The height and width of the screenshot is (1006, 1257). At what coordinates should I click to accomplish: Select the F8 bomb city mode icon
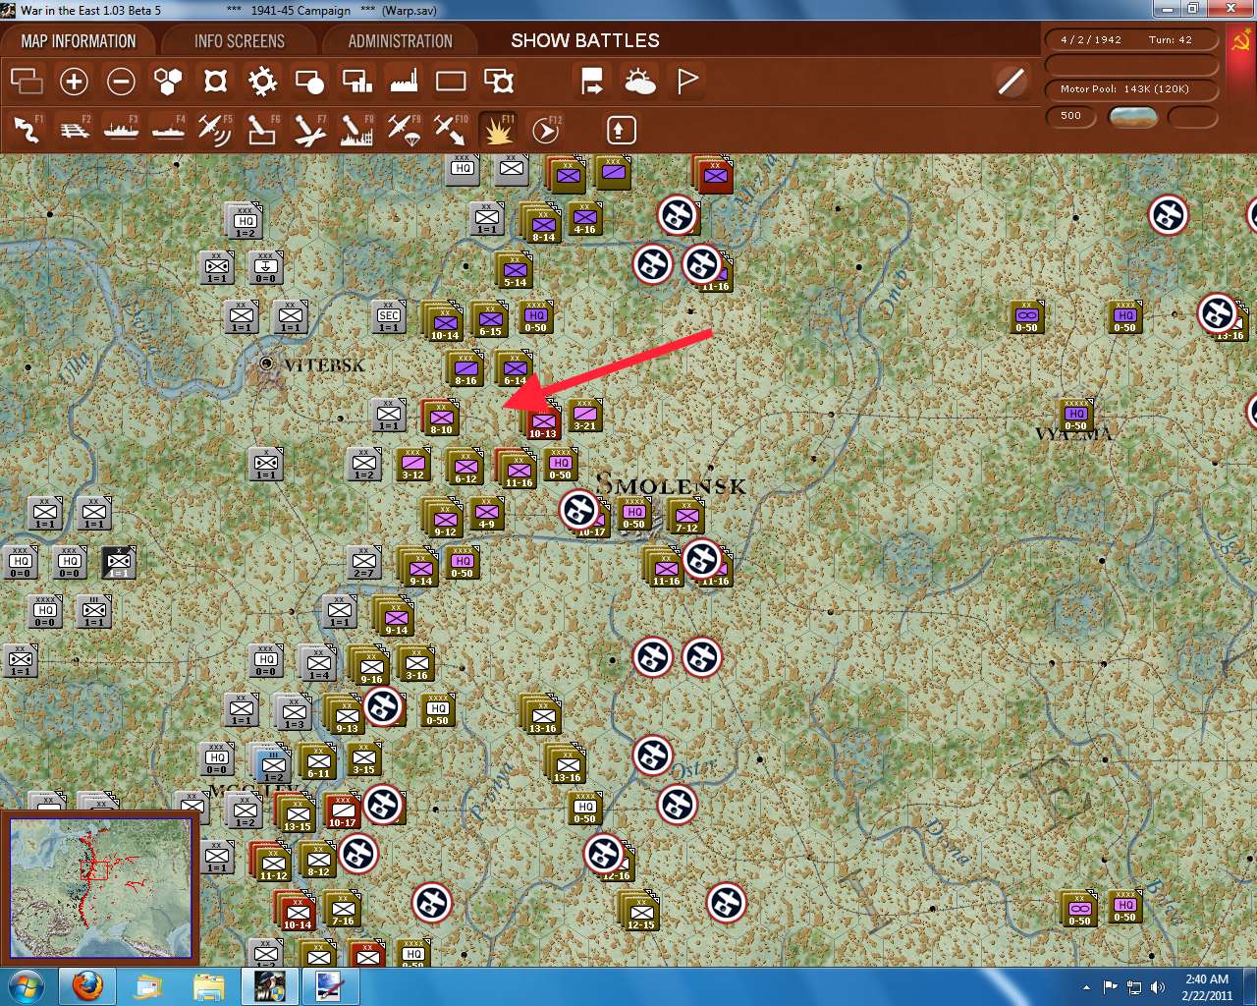(356, 130)
